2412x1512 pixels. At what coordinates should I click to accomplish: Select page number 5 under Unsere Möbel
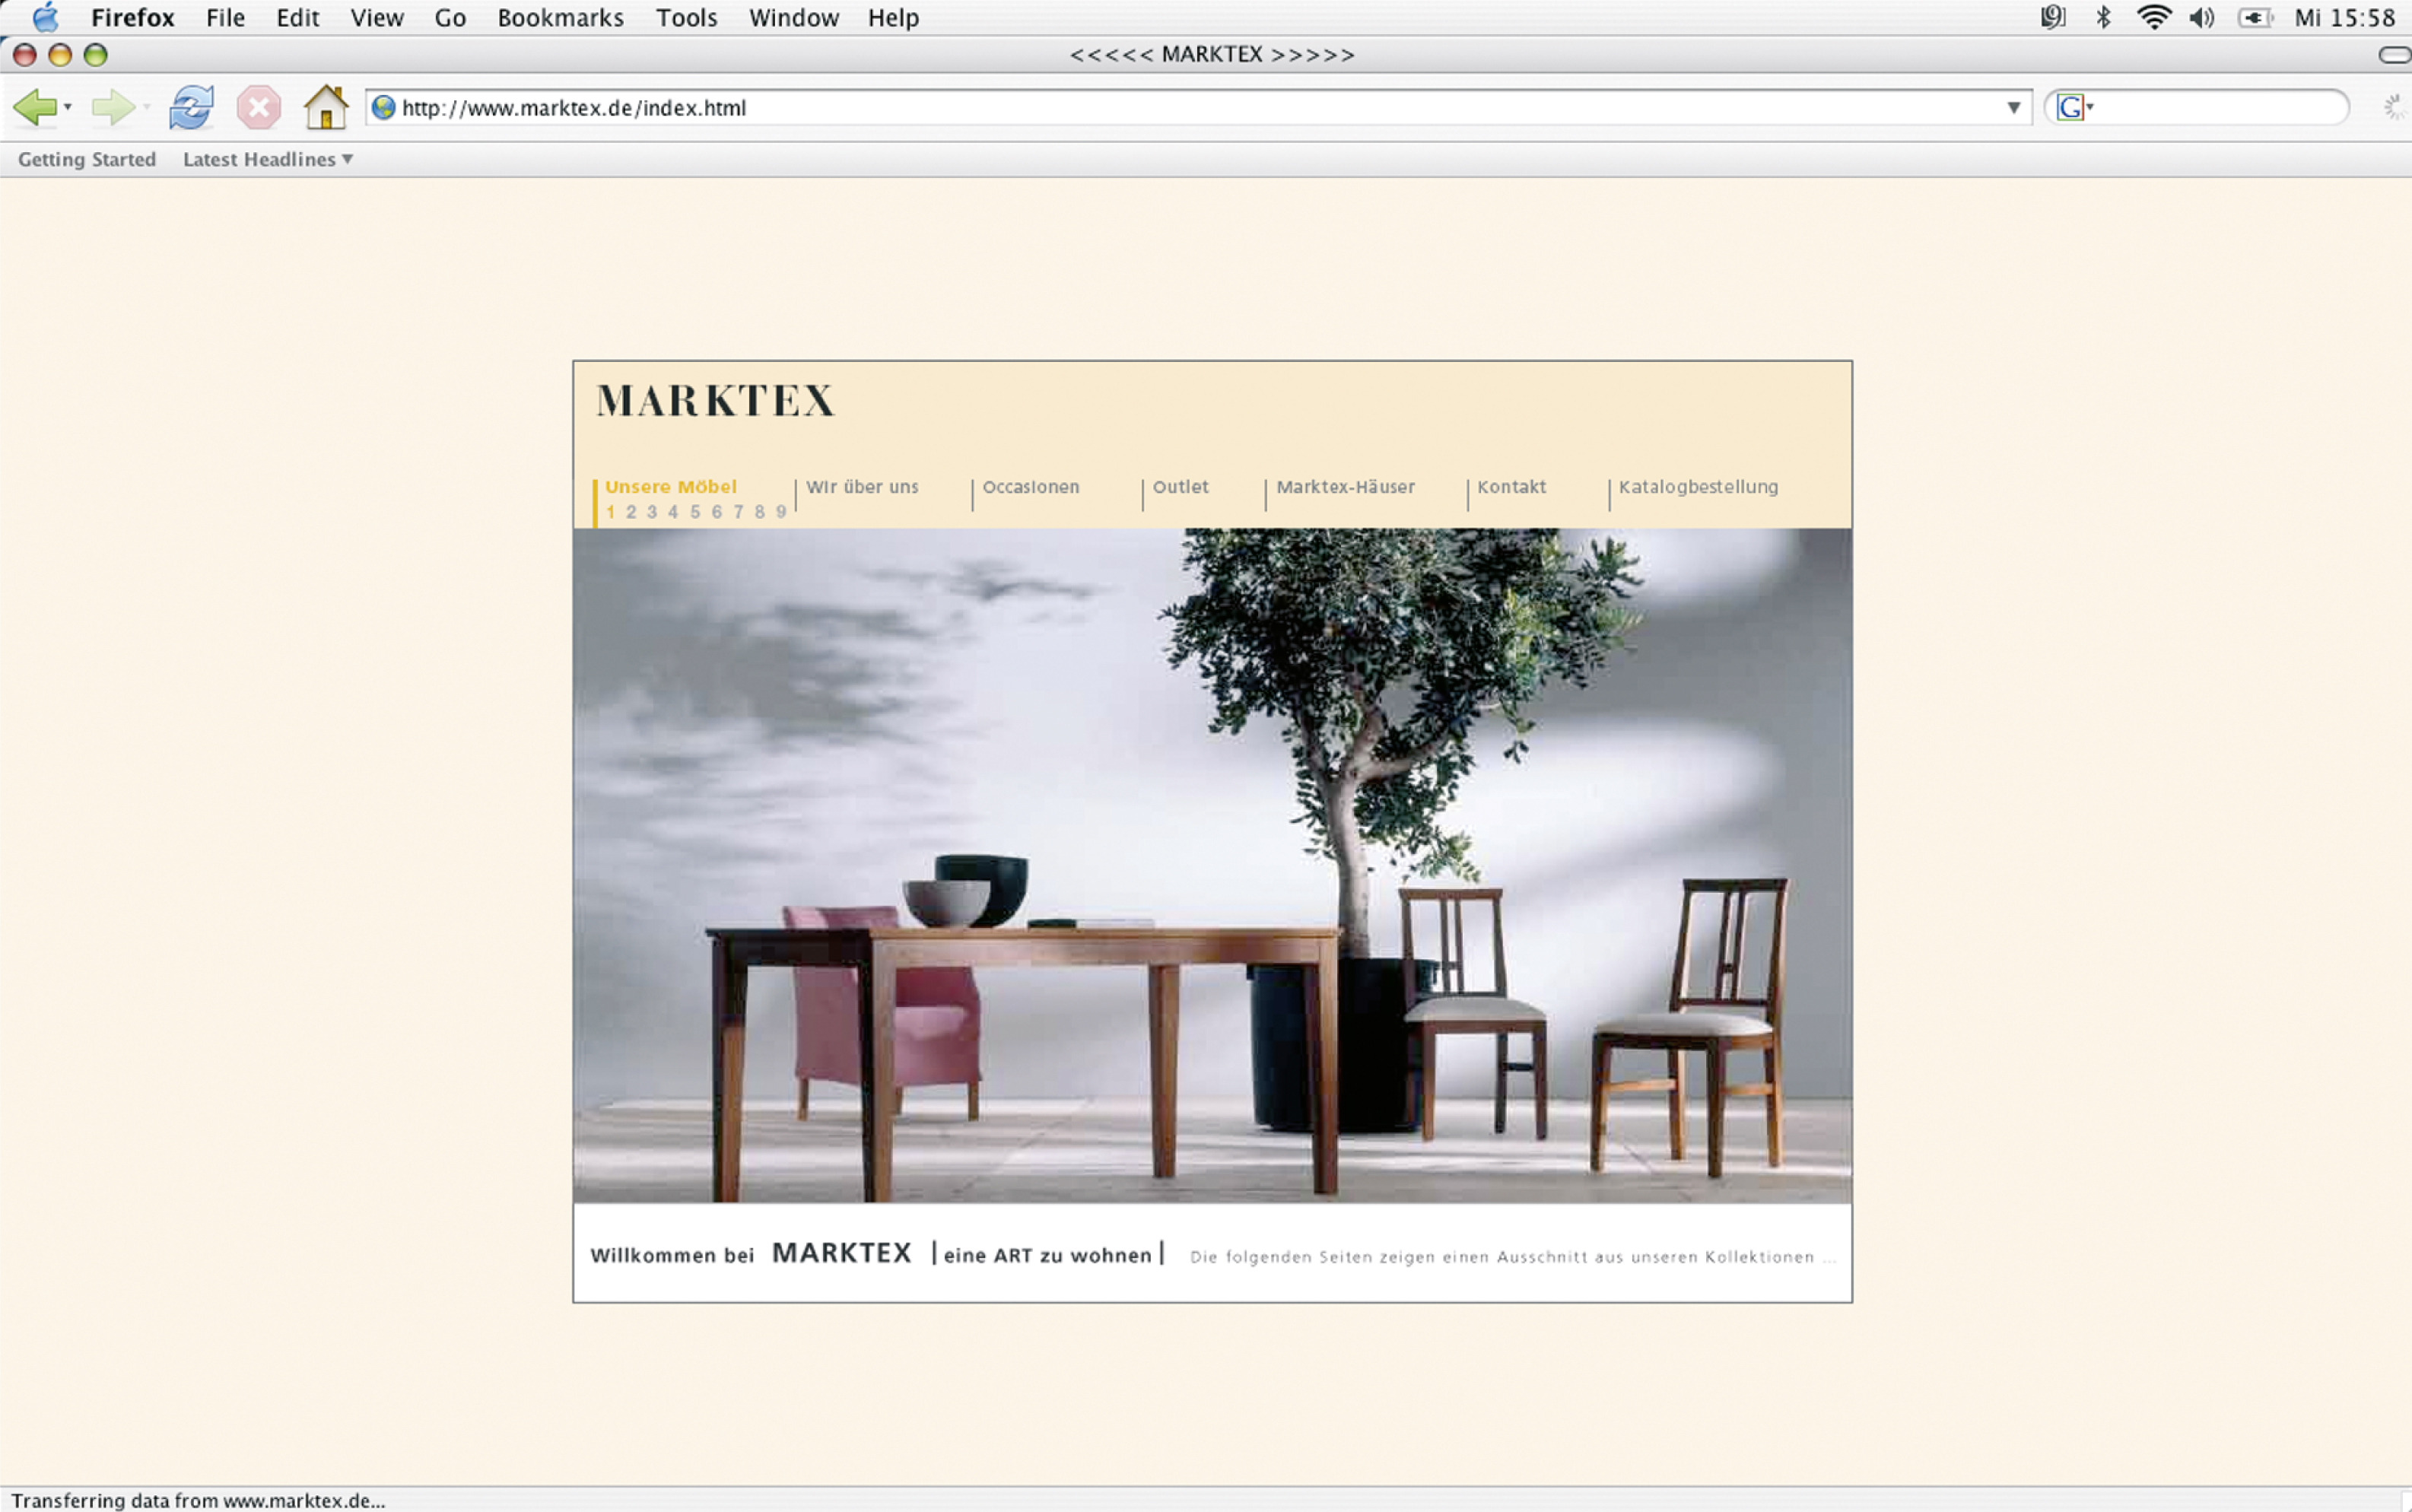coord(695,512)
